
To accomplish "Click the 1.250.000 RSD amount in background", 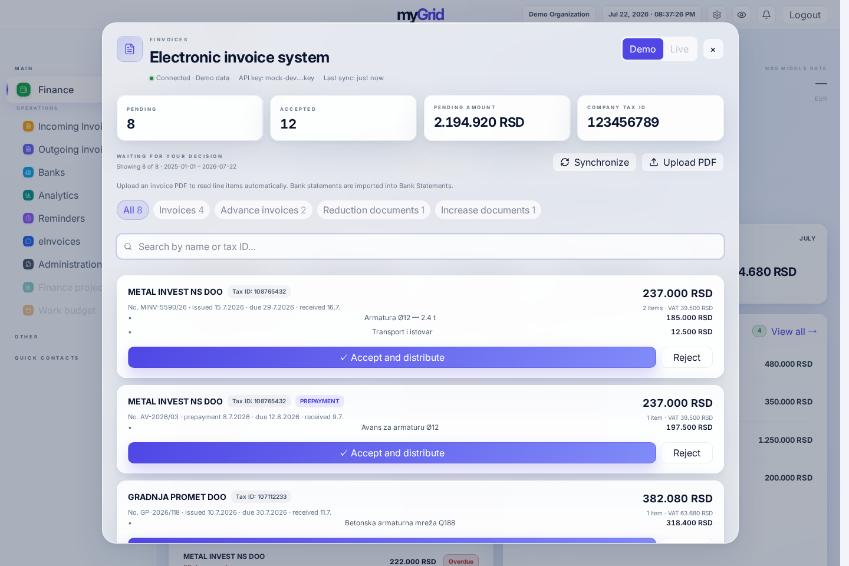I will pyautogui.click(x=785, y=440).
